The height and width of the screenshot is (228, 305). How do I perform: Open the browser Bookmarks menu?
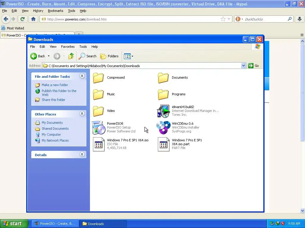(56, 11)
